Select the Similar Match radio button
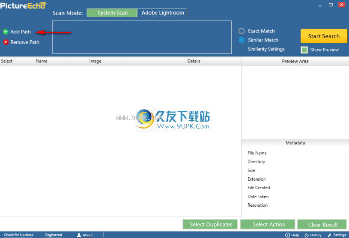 point(242,40)
